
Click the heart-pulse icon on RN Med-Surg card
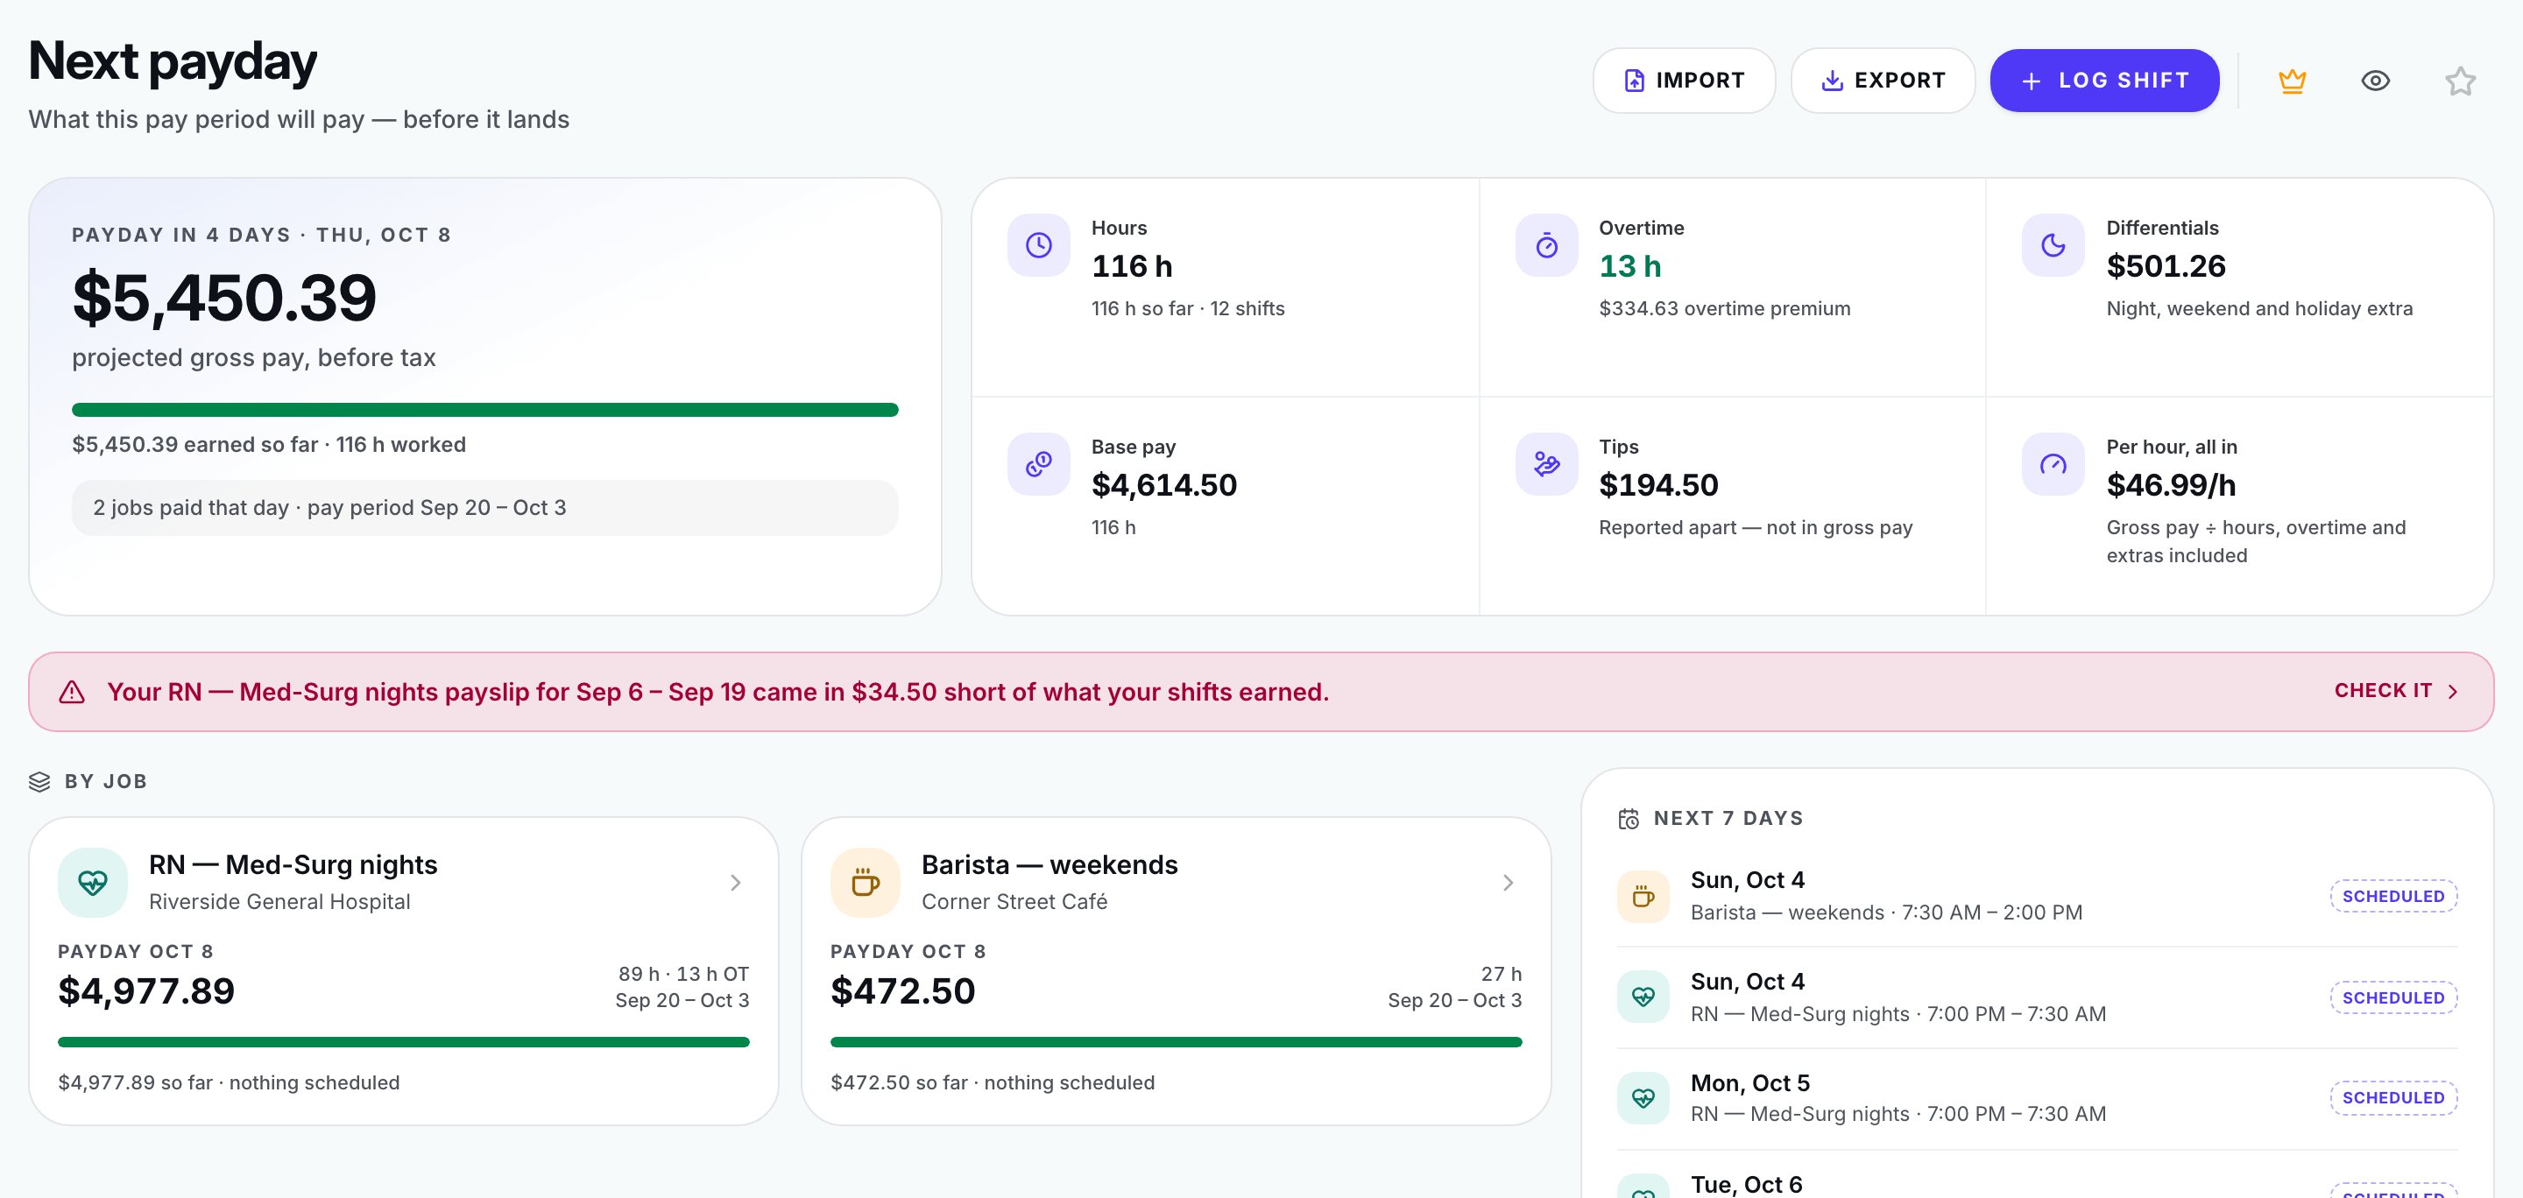93,883
